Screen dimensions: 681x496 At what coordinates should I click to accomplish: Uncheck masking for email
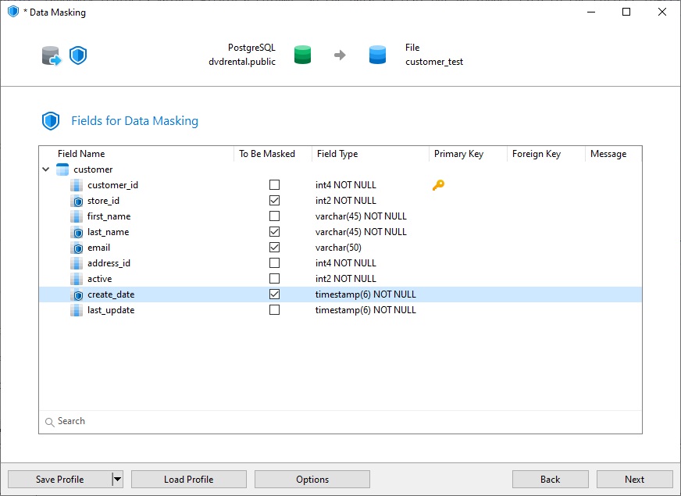pyautogui.click(x=274, y=248)
